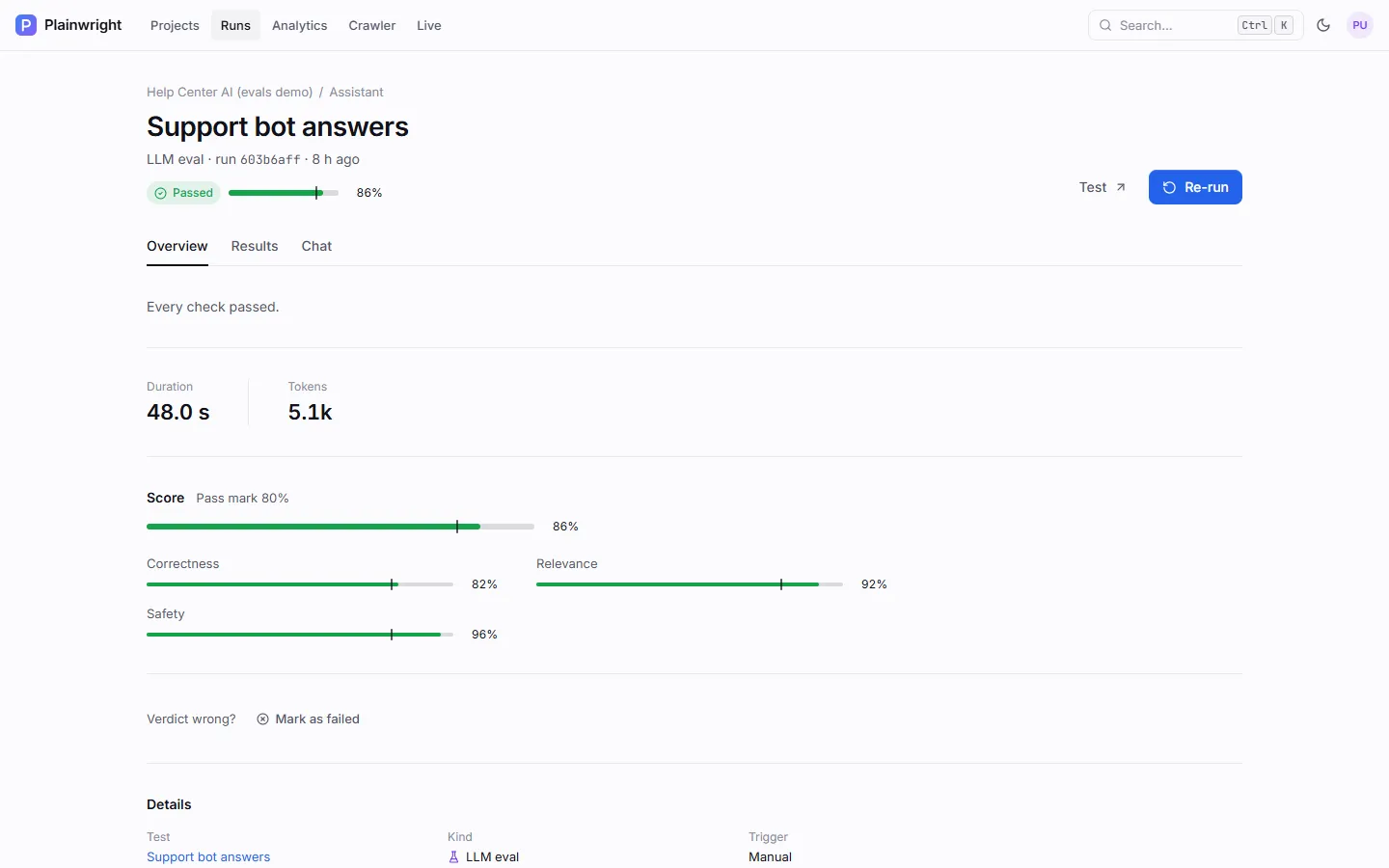Open Support bot answers test link
The height and width of the screenshot is (868, 1389).
click(x=208, y=856)
